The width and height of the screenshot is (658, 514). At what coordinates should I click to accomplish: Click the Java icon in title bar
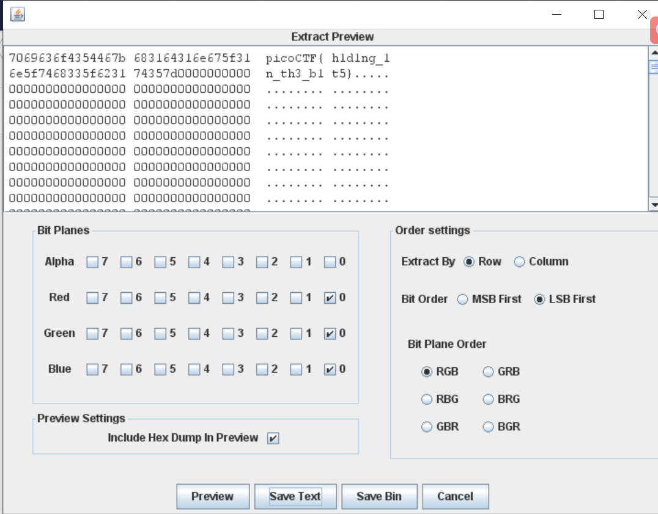pyautogui.click(x=18, y=14)
